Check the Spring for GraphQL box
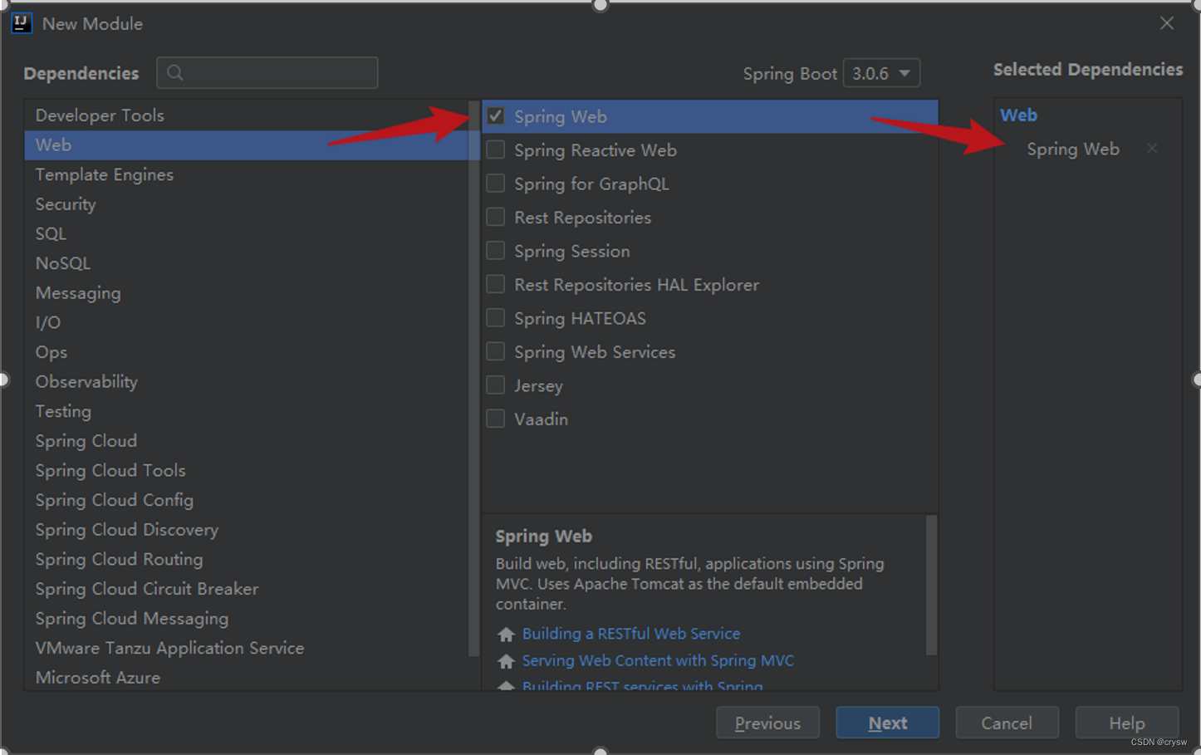 pos(496,184)
